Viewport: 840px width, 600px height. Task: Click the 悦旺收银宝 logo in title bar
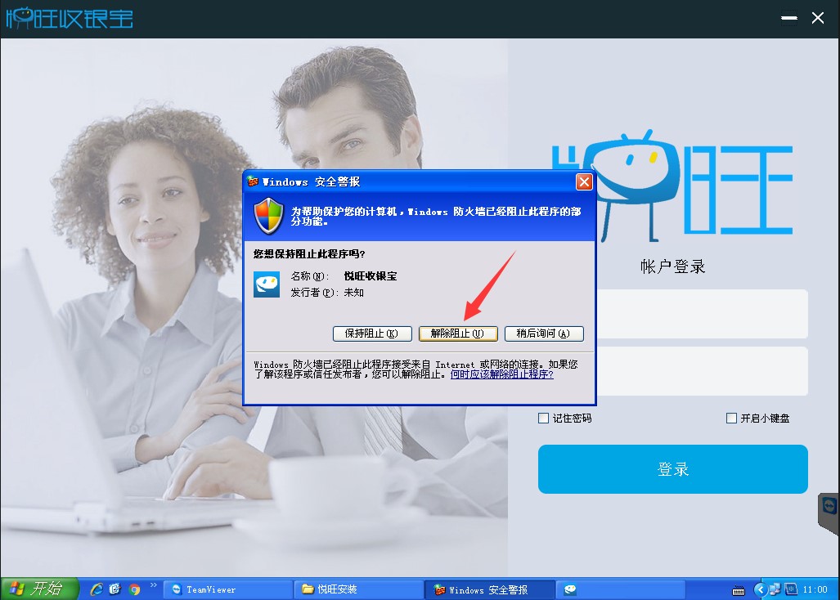click(70, 18)
